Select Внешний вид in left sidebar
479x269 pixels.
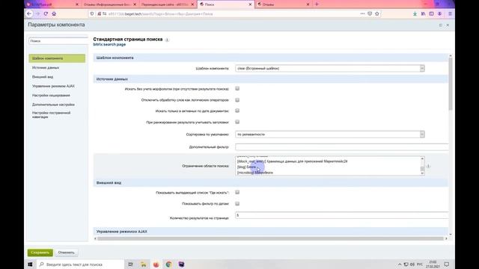pos(43,77)
